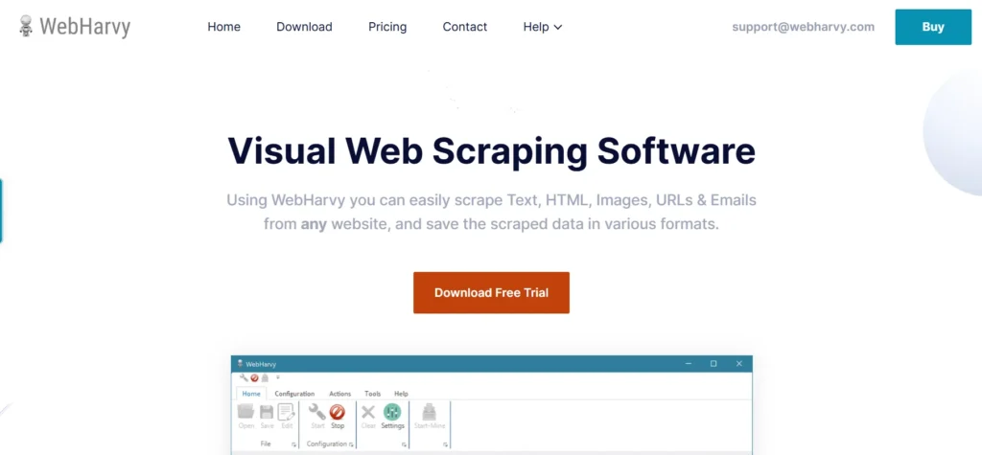The image size is (982, 455).
Task: Switch to Configuration ribbon tab in app screenshot
Action: 294,394
